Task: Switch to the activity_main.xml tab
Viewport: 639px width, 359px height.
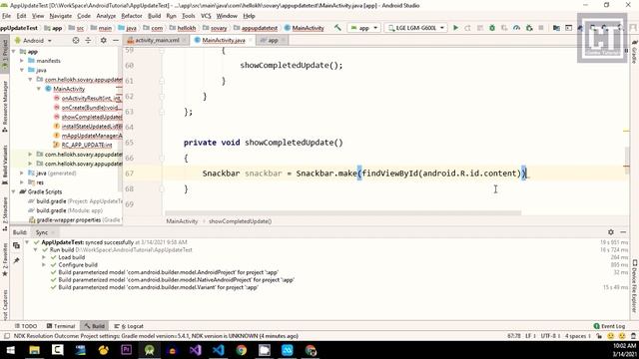Action: pyautogui.click(x=157, y=40)
